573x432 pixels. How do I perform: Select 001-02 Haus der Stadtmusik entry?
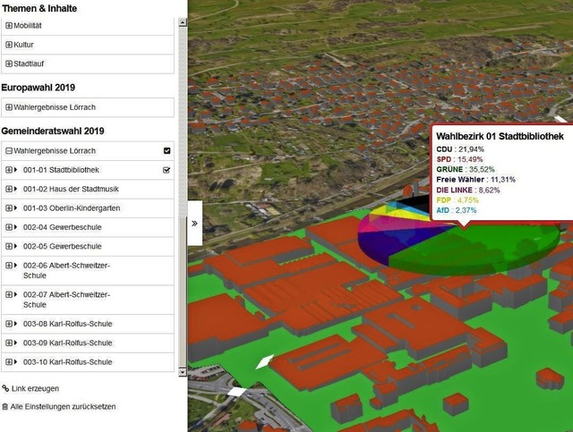coord(71,189)
